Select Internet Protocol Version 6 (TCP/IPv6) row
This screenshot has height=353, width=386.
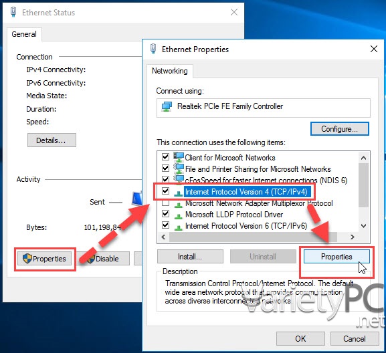(x=246, y=226)
